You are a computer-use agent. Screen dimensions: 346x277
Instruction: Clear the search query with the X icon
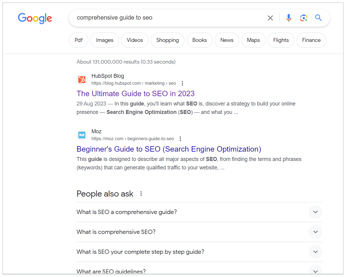[270, 18]
